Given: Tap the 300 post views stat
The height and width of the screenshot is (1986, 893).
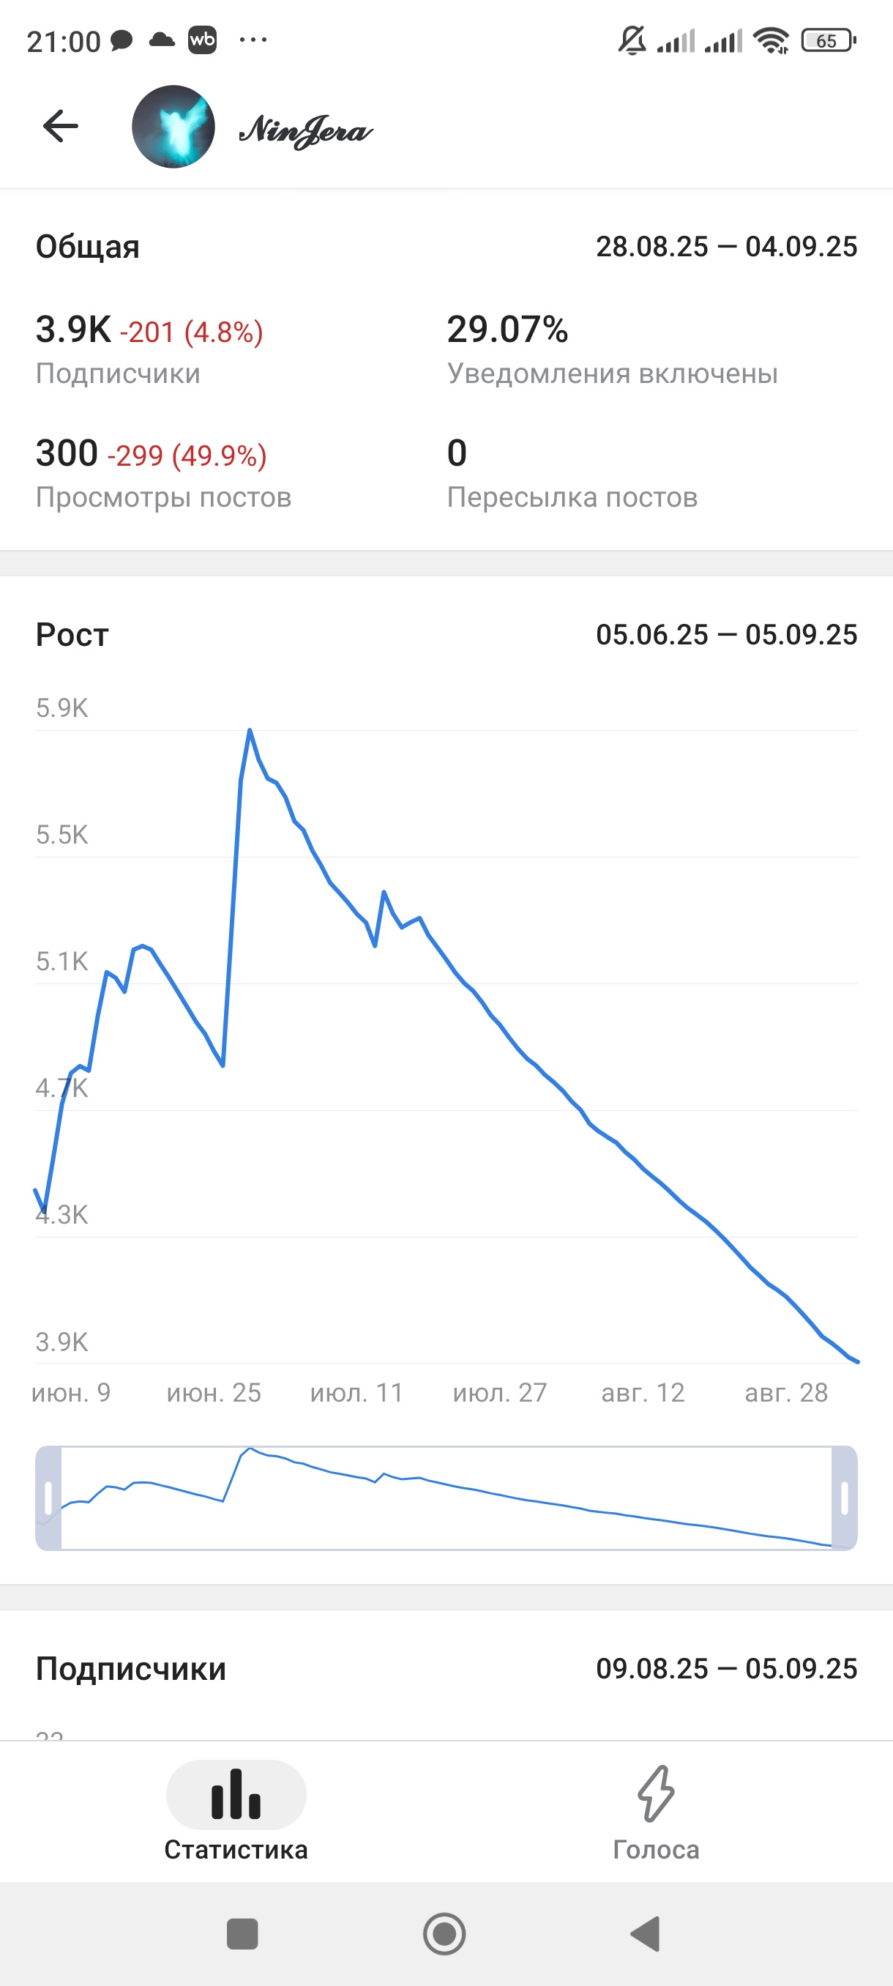Looking at the screenshot, I should [x=67, y=453].
